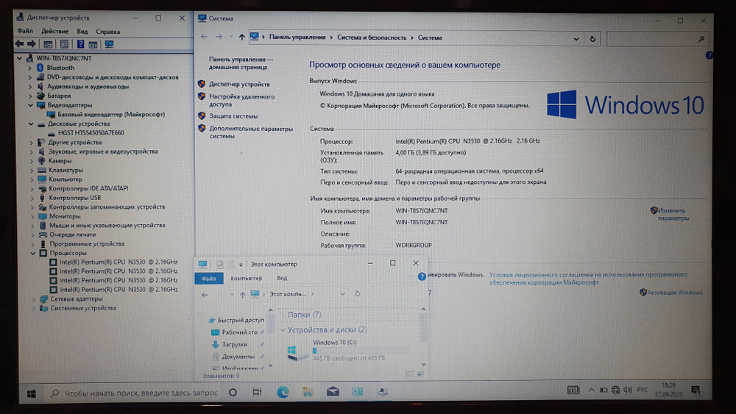736x414 pixels.
Task: Expand the Папки (7) group
Action: point(283,315)
